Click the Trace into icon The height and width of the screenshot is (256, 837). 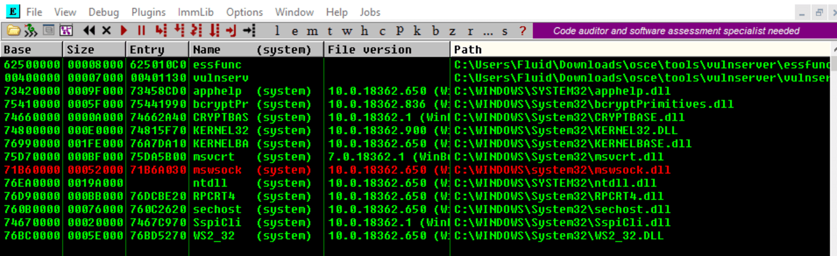click(196, 31)
